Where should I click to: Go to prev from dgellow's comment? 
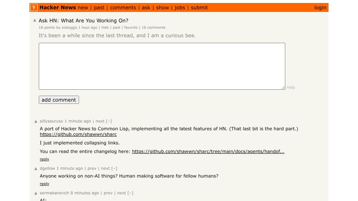coord(92,168)
